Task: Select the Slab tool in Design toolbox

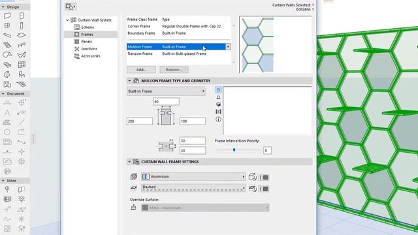Action: (x=22, y=35)
